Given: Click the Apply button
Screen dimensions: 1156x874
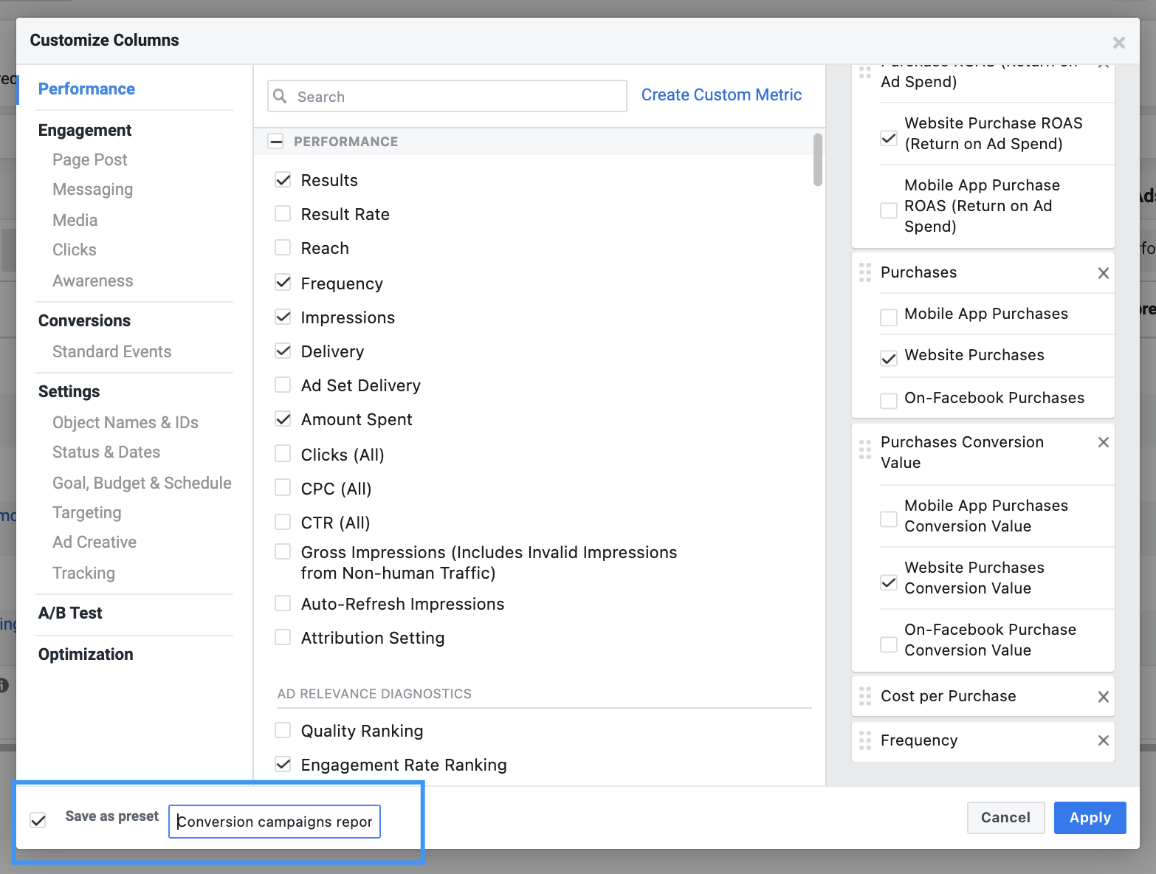Looking at the screenshot, I should click(x=1090, y=818).
